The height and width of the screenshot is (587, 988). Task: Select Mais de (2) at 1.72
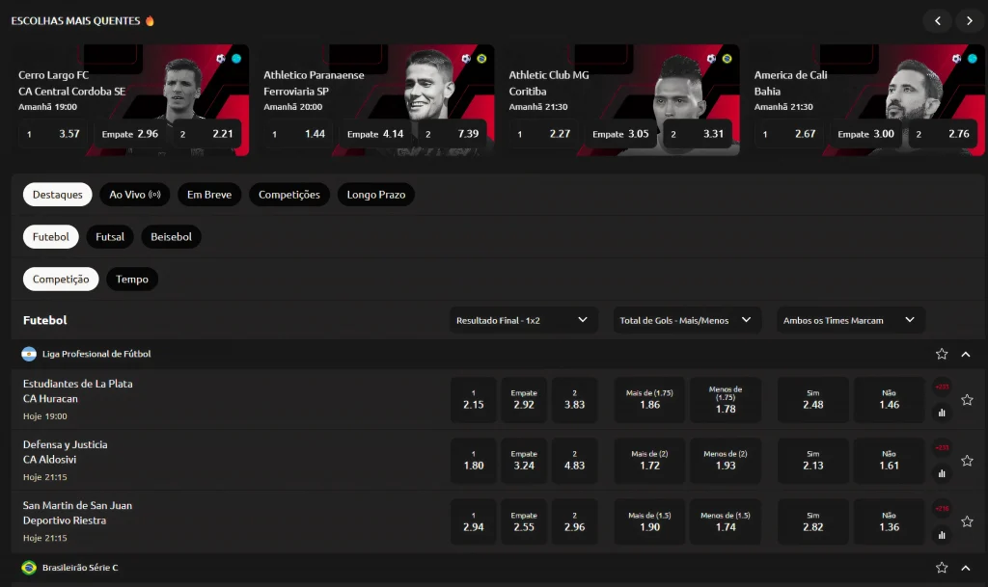click(x=649, y=461)
